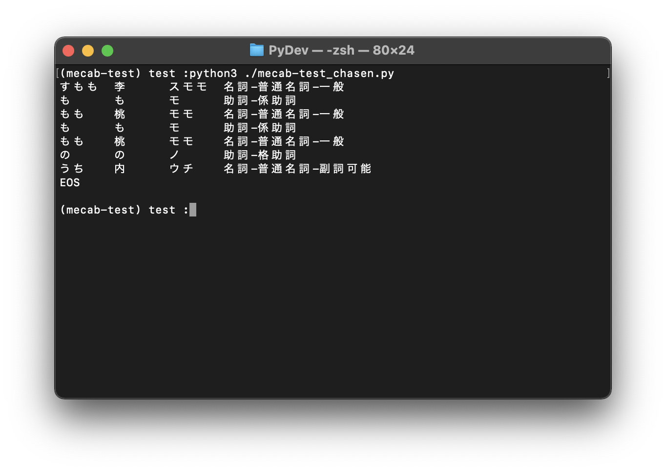666x471 pixels.
Task: Click the 'EOS' output line
Action: 70,182
